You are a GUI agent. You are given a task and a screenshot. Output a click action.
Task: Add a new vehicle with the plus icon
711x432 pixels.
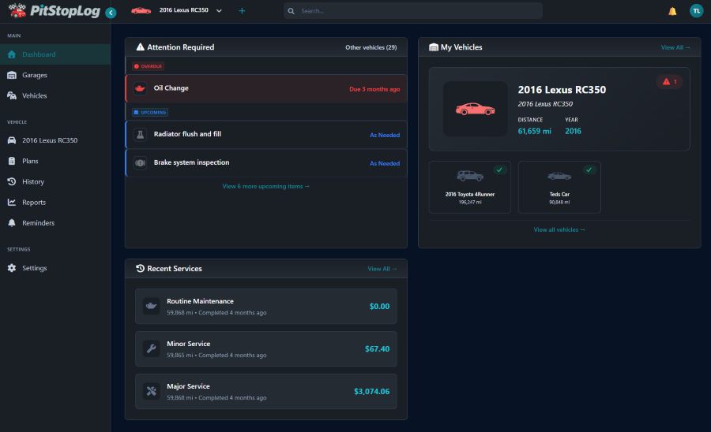242,11
